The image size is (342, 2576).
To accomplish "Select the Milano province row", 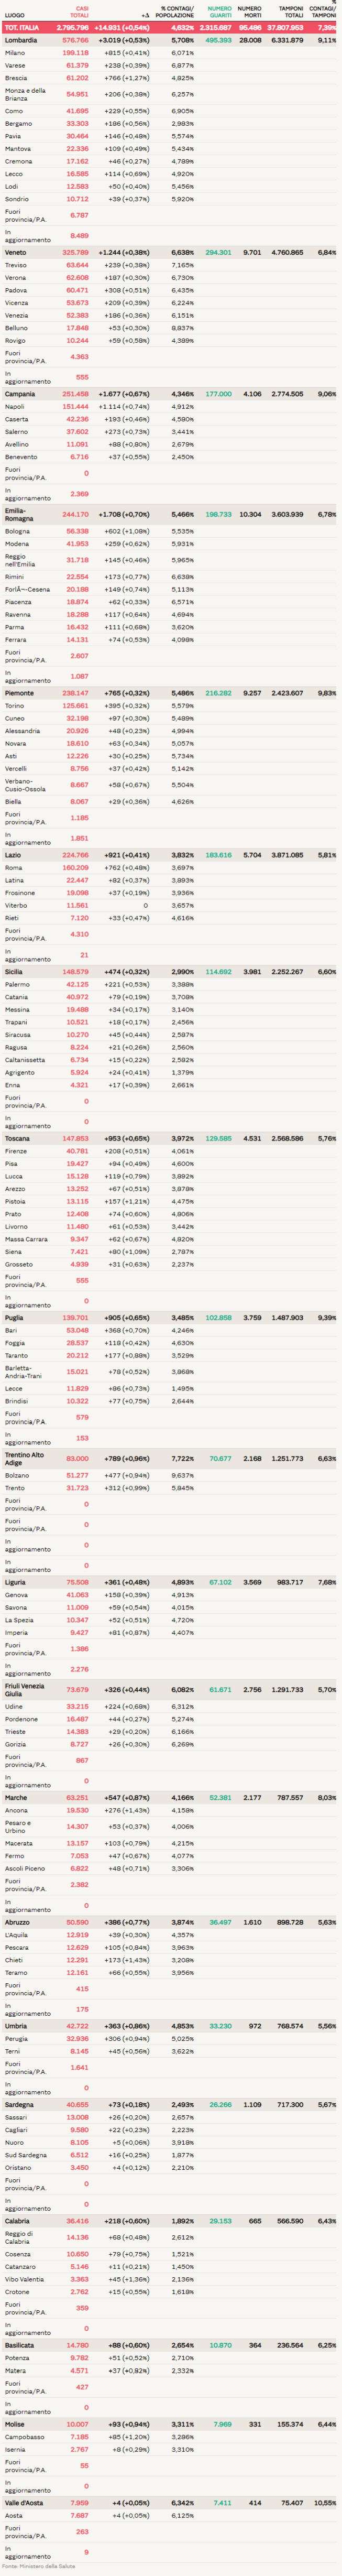I will (x=15, y=53).
